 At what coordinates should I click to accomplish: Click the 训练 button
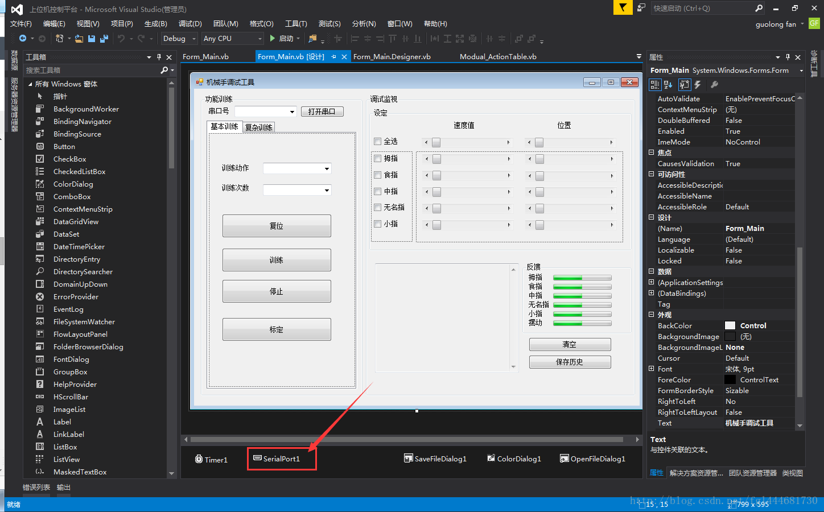point(277,260)
